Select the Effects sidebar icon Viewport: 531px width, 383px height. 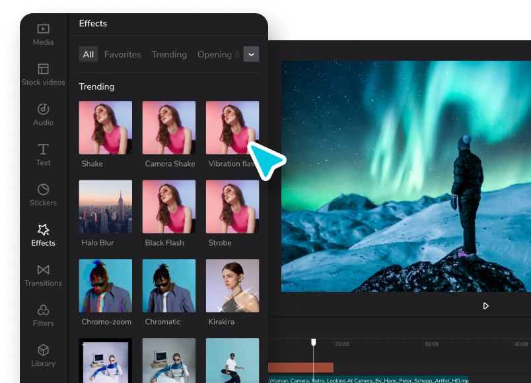tap(43, 230)
